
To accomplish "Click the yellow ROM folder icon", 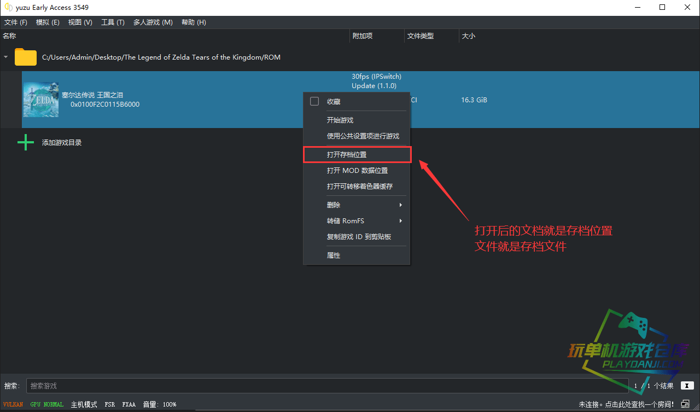I will coord(26,57).
